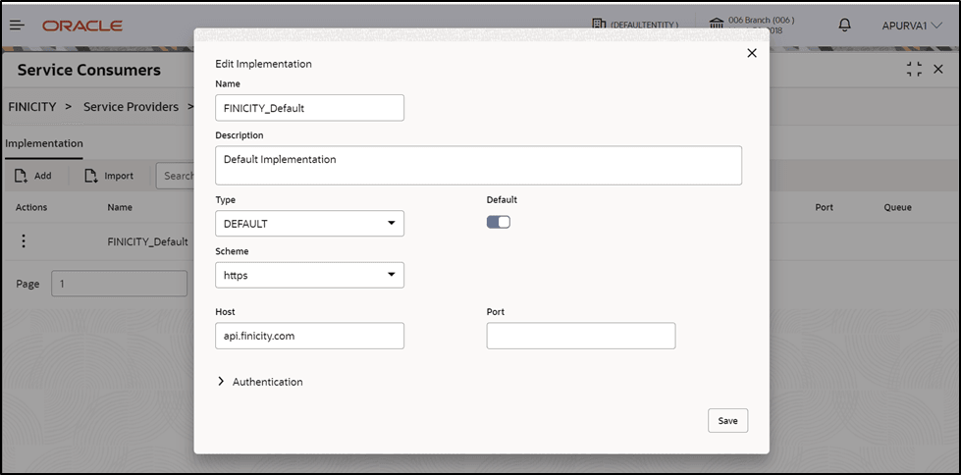The image size is (961, 475).
Task: Click the collapse screen arrows icon
Action: (914, 69)
